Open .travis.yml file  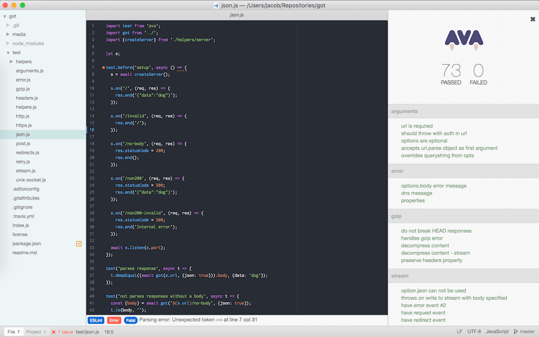(x=23, y=216)
